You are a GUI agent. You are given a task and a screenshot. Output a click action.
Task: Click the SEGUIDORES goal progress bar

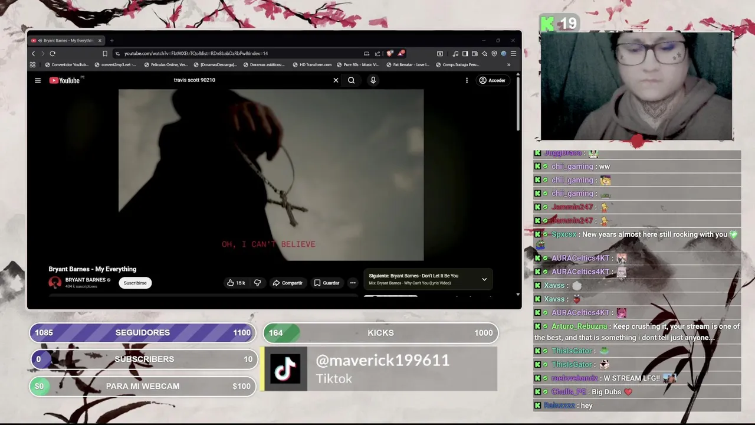coord(143,333)
